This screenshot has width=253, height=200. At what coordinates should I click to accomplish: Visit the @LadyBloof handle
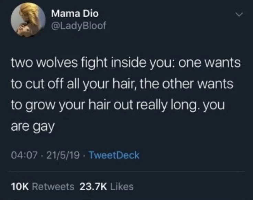coord(79,26)
